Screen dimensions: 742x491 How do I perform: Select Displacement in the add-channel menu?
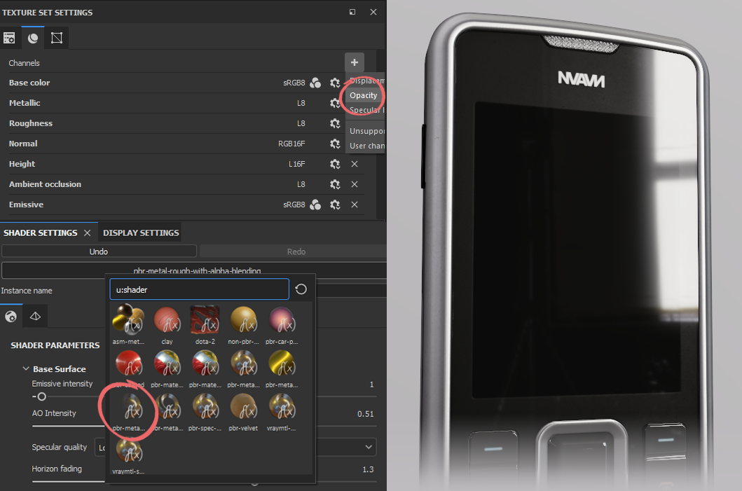[x=365, y=81]
